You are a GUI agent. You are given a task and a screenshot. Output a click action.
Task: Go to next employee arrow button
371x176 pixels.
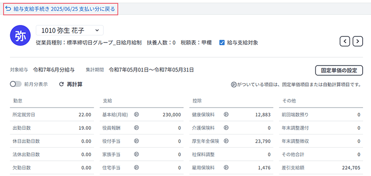tap(358, 42)
